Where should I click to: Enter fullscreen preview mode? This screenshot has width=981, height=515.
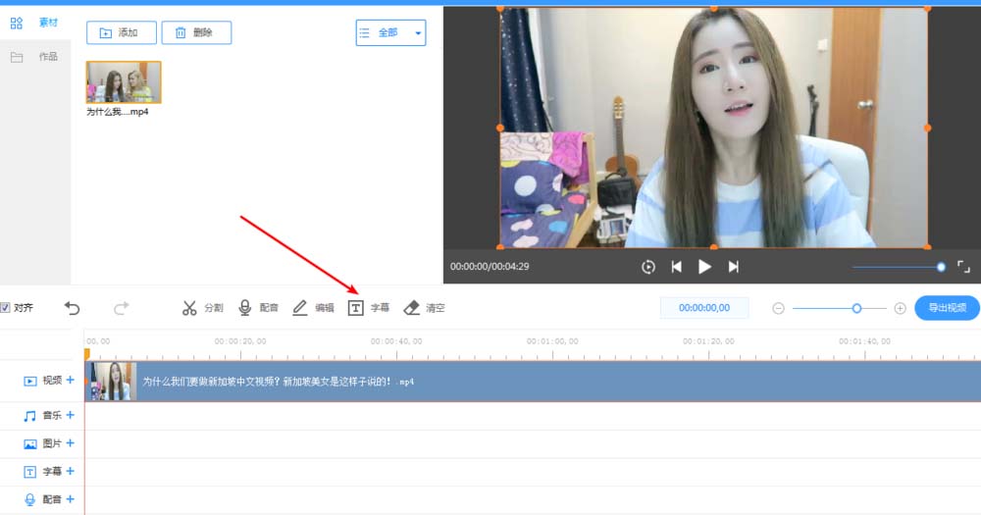[x=963, y=267]
